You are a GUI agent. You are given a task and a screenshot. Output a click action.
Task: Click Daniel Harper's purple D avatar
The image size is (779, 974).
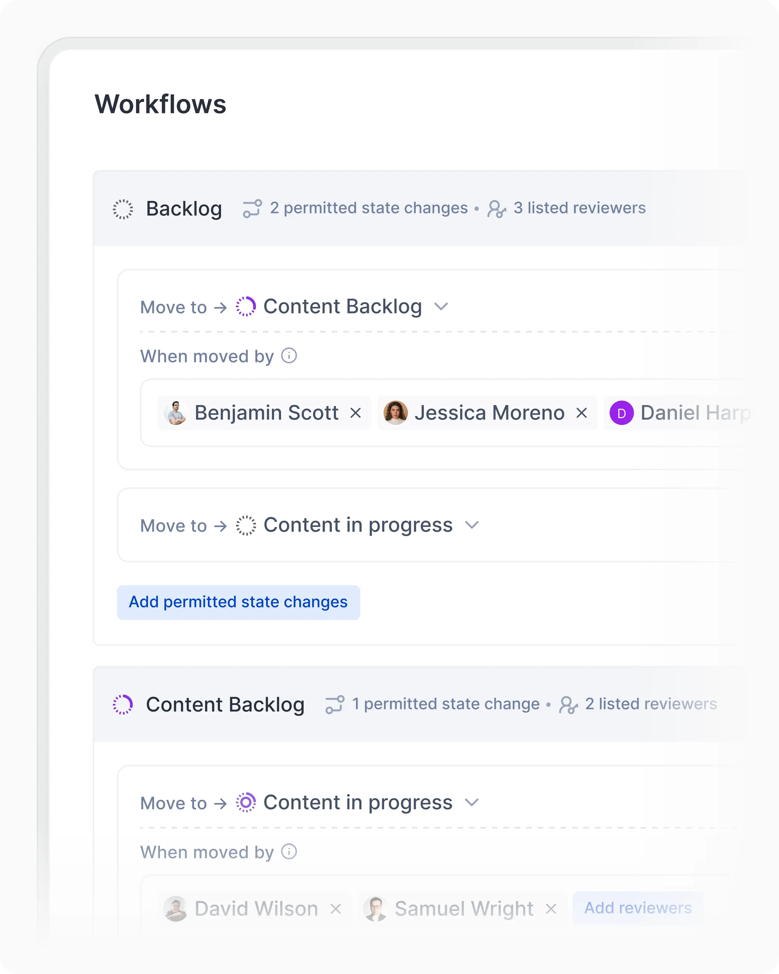click(x=623, y=412)
